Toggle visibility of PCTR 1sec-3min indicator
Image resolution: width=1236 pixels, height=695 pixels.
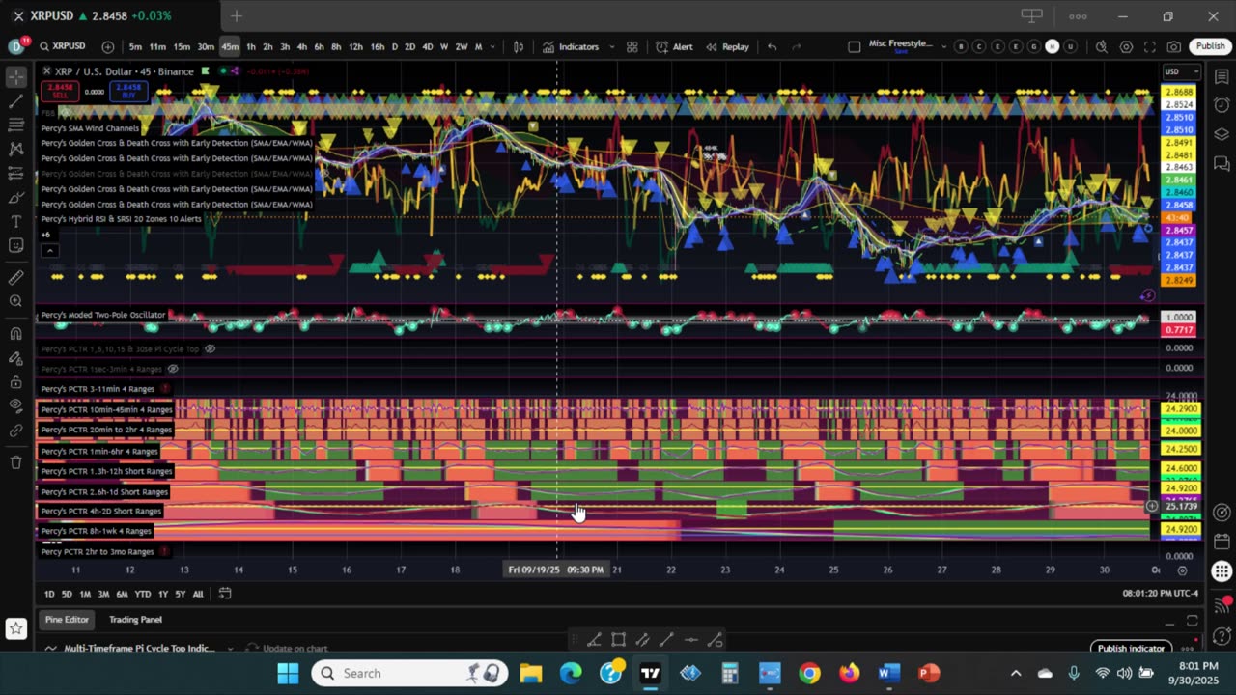(x=173, y=369)
